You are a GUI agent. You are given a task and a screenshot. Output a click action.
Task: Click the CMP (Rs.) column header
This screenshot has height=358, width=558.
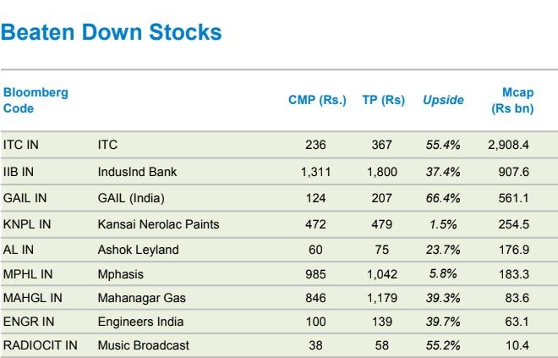317,100
